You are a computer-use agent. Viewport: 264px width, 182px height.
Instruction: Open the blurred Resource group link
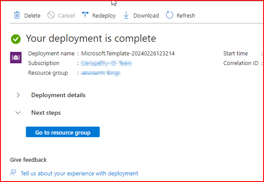click(x=101, y=73)
